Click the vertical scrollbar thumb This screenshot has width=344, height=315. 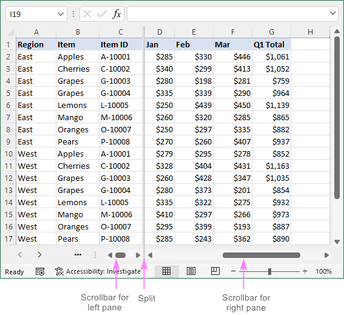(337, 118)
